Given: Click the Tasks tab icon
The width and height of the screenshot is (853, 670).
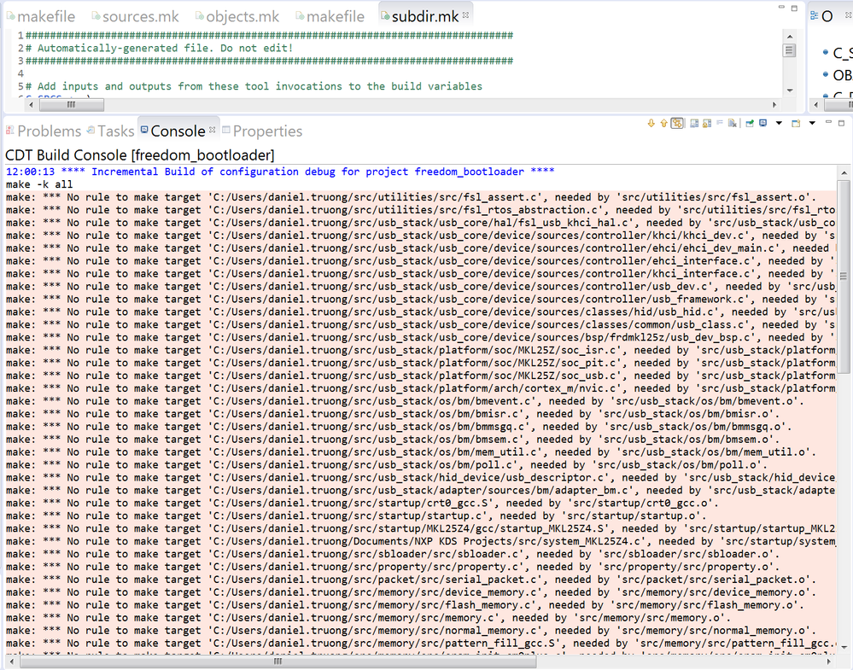Looking at the screenshot, I should (x=91, y=130).
